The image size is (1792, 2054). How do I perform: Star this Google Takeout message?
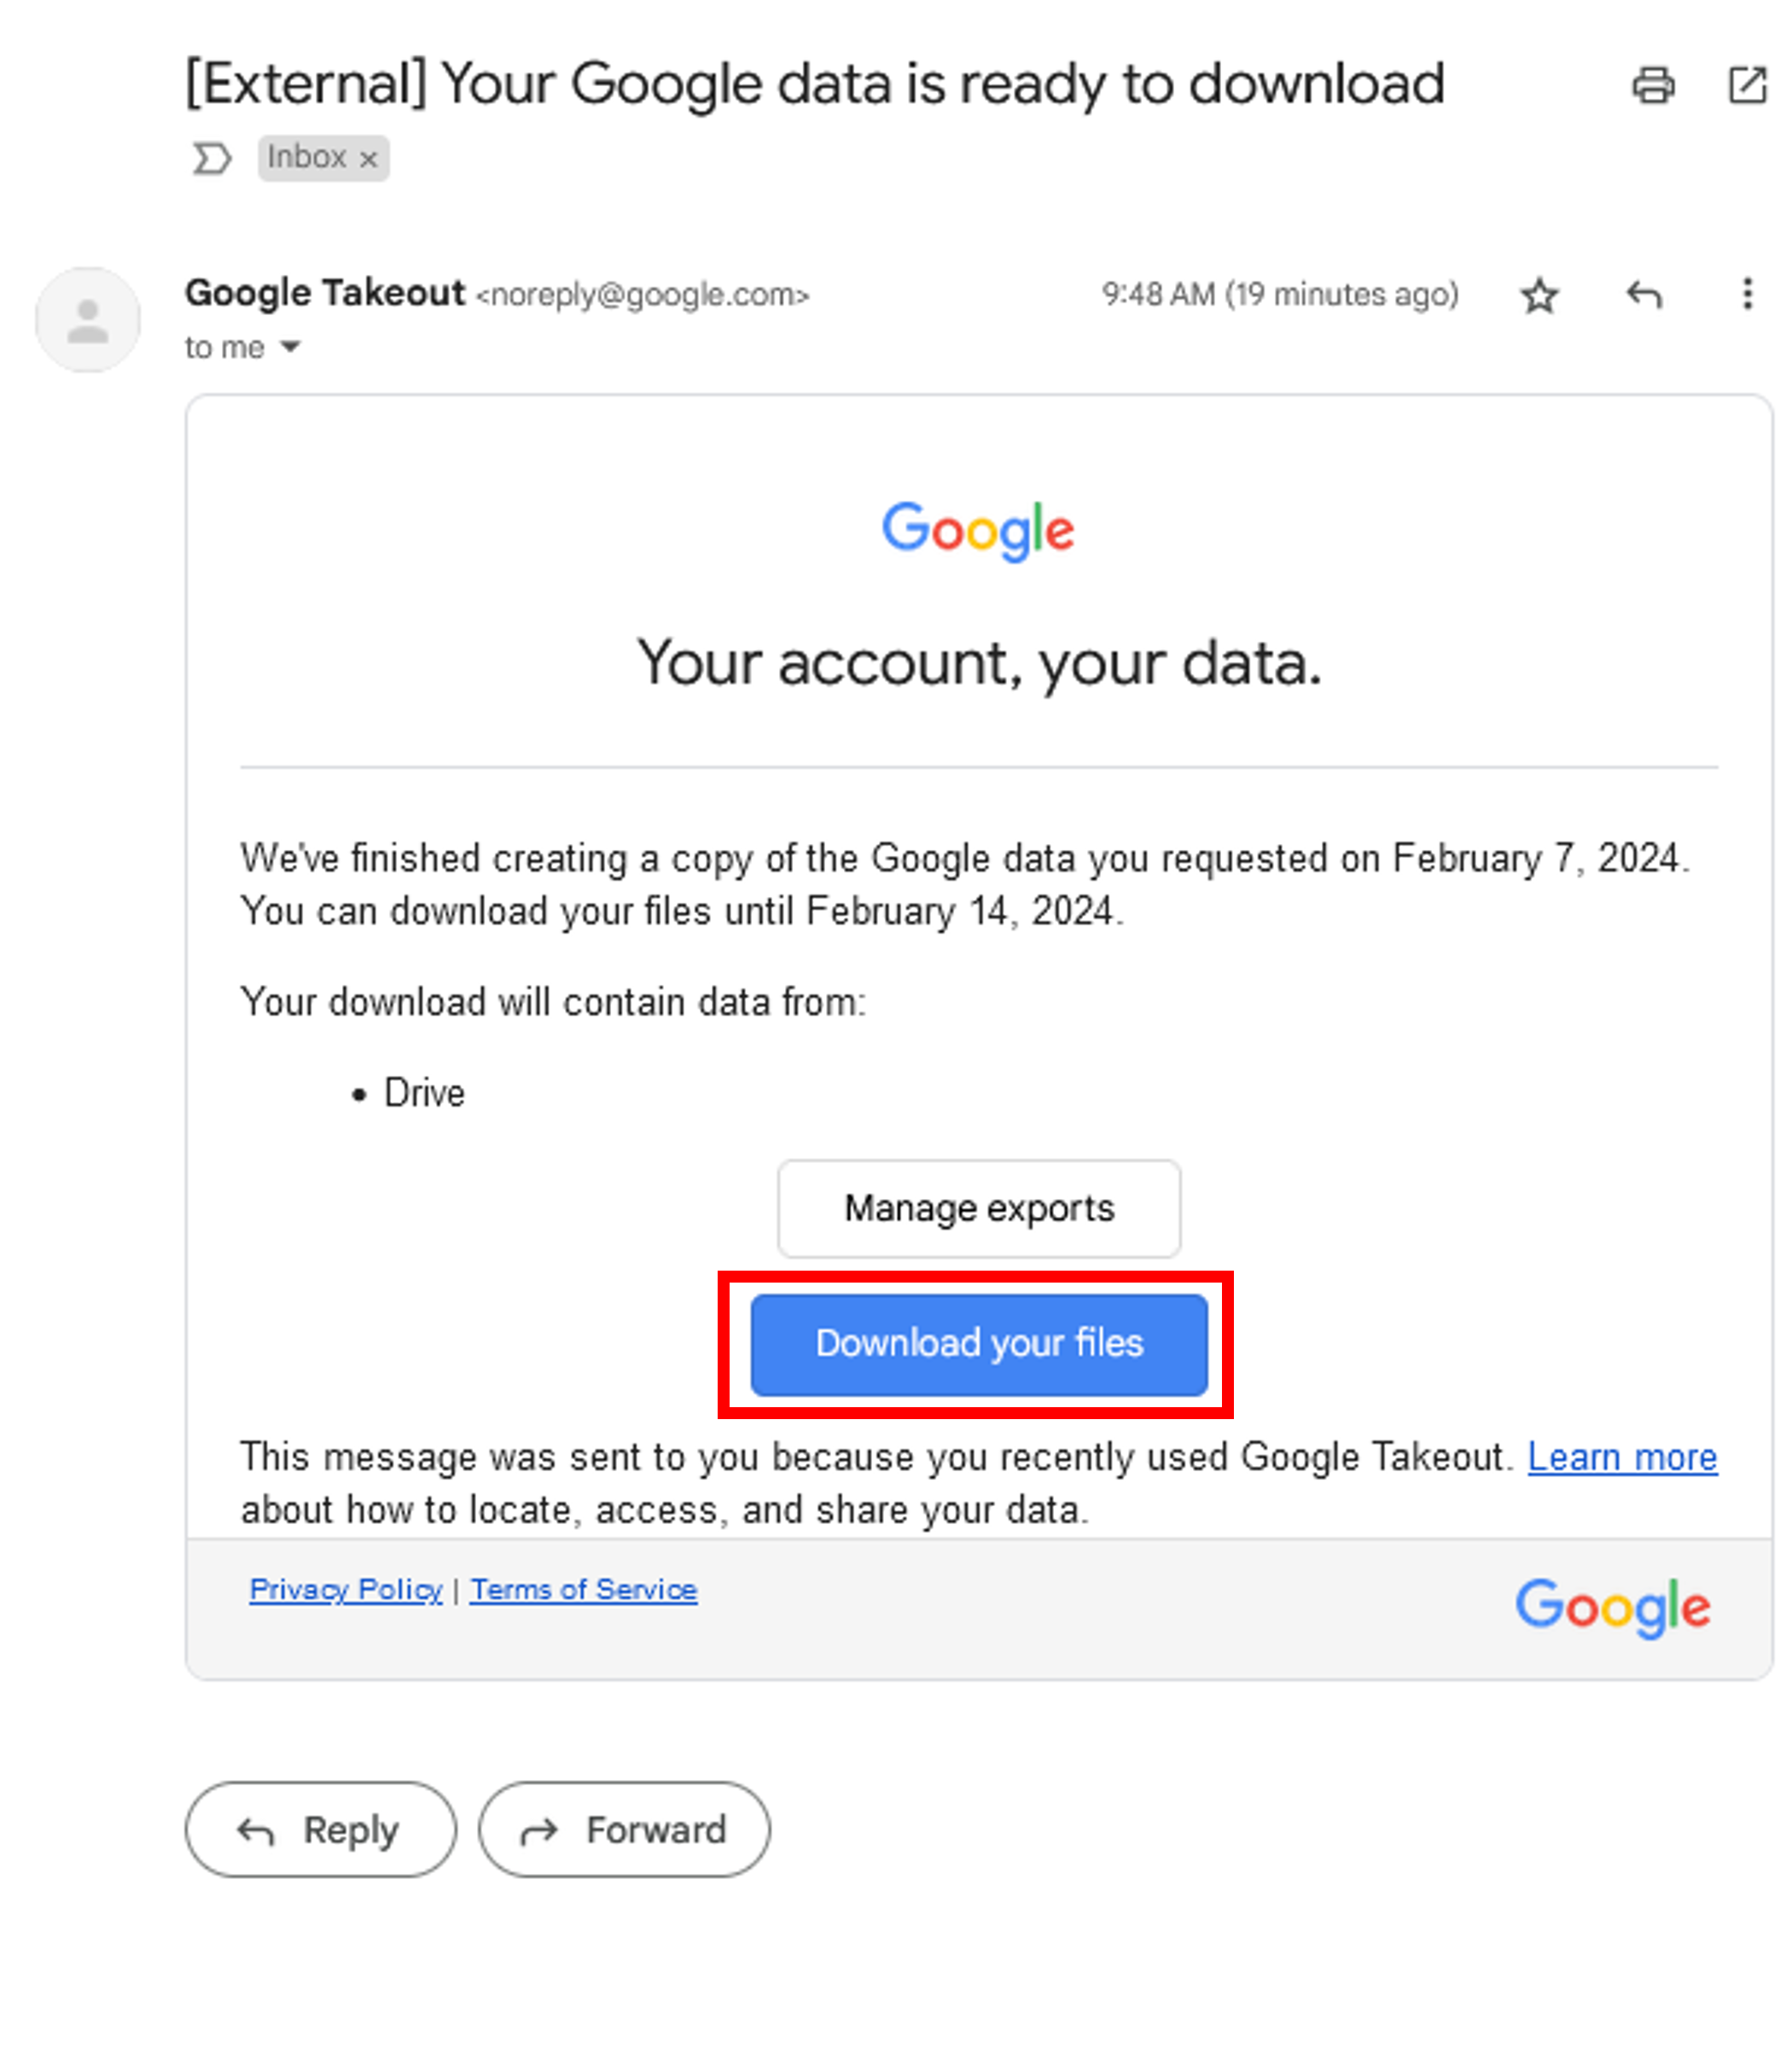[x=1539, y=295]
